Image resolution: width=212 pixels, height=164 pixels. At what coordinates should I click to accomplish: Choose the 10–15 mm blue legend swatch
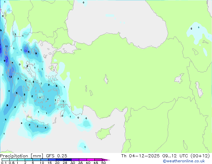pos(44,160)
